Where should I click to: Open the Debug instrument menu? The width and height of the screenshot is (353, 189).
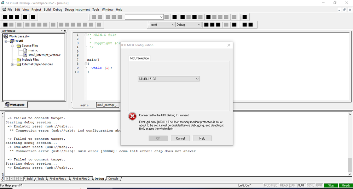(77, 10)
